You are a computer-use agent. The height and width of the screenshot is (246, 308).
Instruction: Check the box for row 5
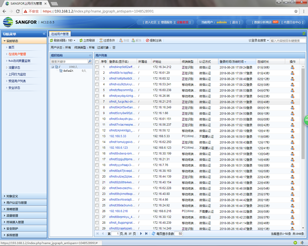click(x=97, y=90)
